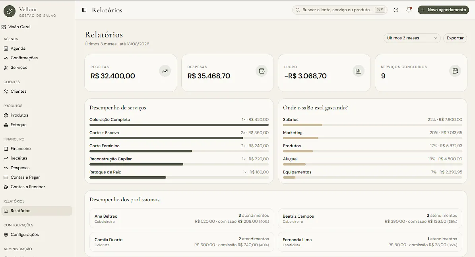Open the Fernanda Lima professional card
Image resolution: width=475 pixels, height=257 pixels.
(x=370, y=242)
